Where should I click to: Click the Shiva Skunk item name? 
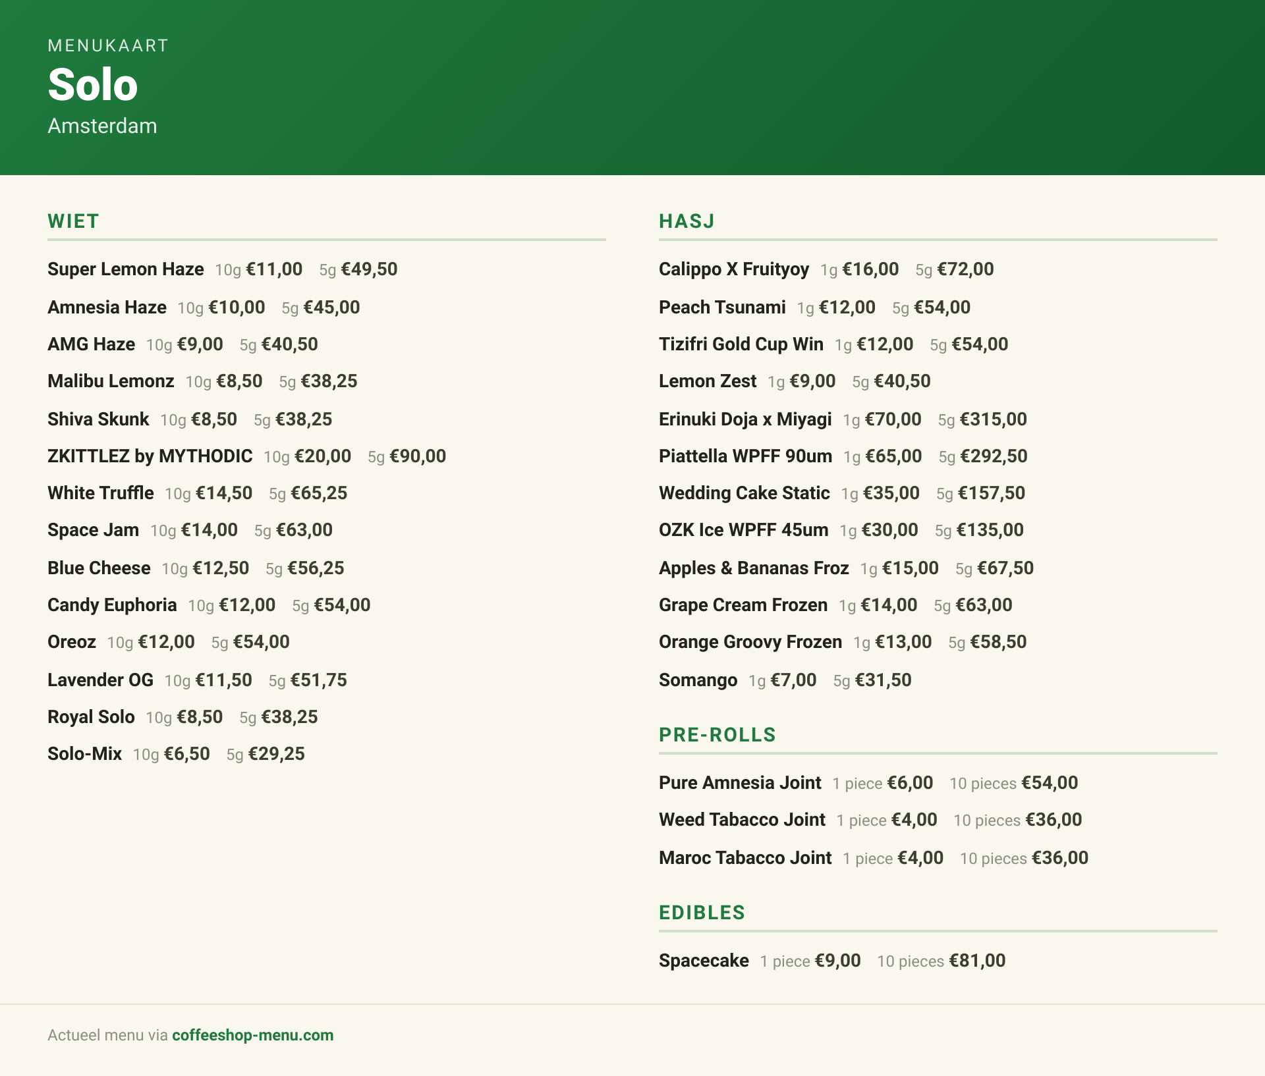(x=98, y=419)
